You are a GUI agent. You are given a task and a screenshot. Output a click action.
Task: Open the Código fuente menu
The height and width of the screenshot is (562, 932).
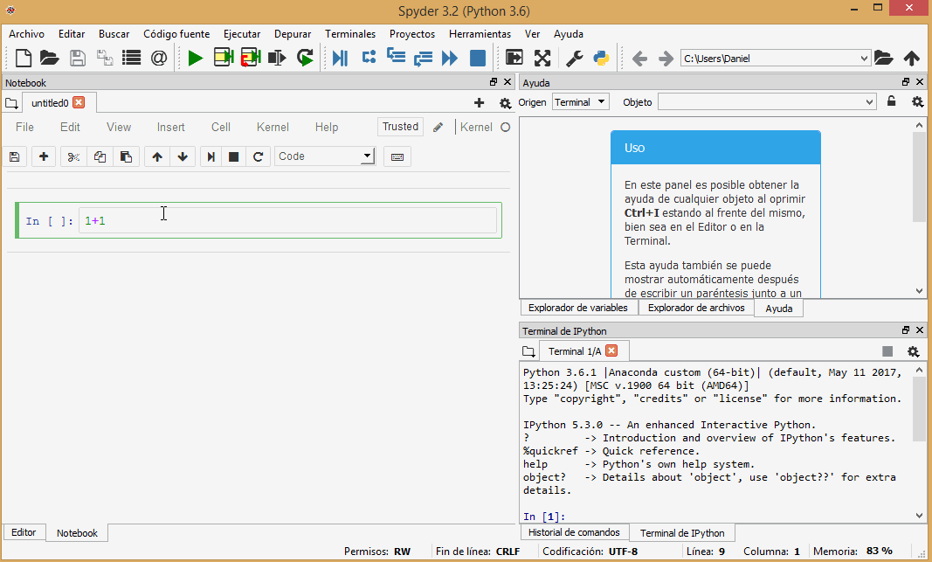point(176,34)
